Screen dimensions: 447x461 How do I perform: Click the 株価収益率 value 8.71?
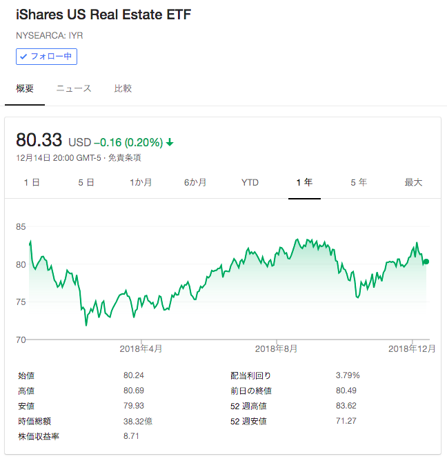tap(131, 436)
